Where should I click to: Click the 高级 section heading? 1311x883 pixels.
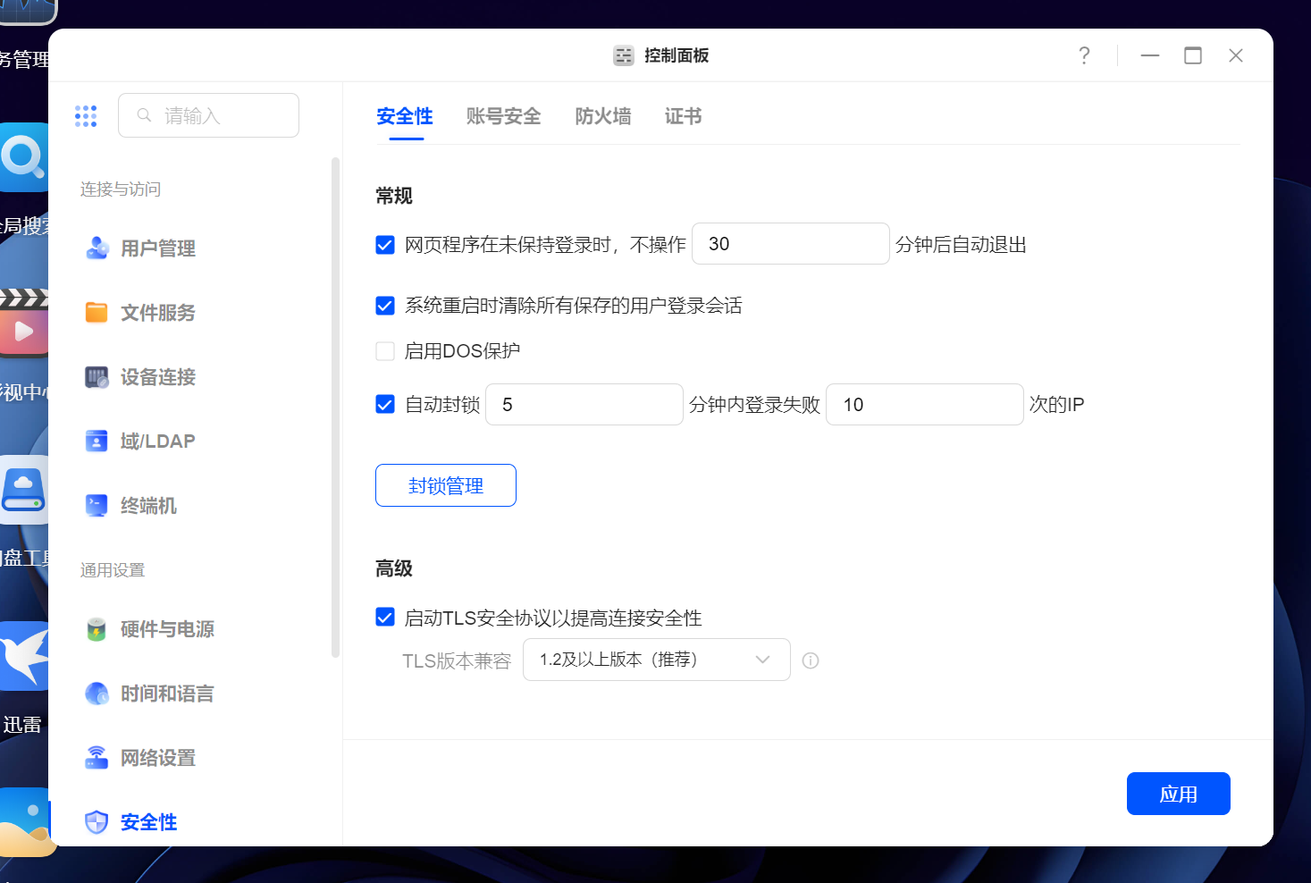(x=394, y=568)
